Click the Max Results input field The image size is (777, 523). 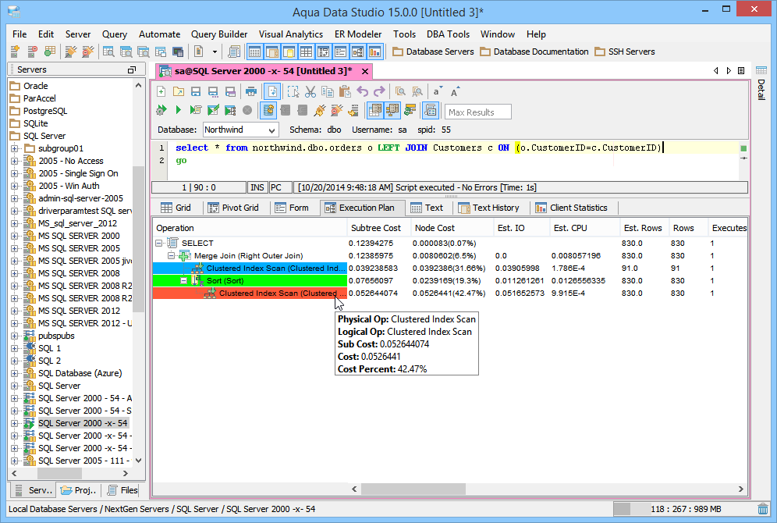tap(477, 112)
